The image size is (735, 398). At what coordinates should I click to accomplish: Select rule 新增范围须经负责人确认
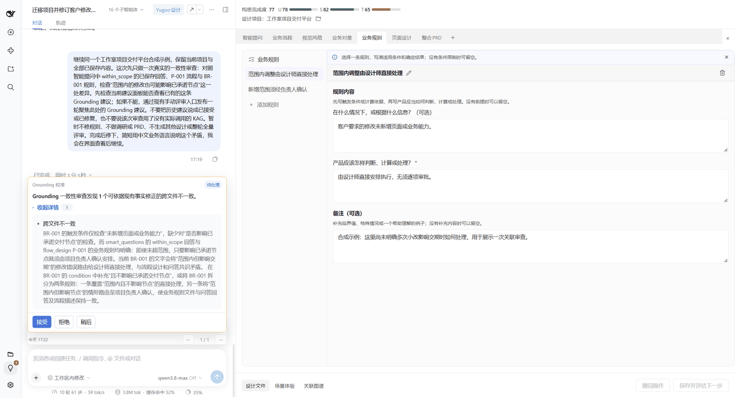[278, 89]
